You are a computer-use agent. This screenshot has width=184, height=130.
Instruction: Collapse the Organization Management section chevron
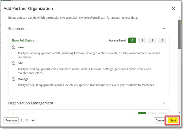(164, 103)
